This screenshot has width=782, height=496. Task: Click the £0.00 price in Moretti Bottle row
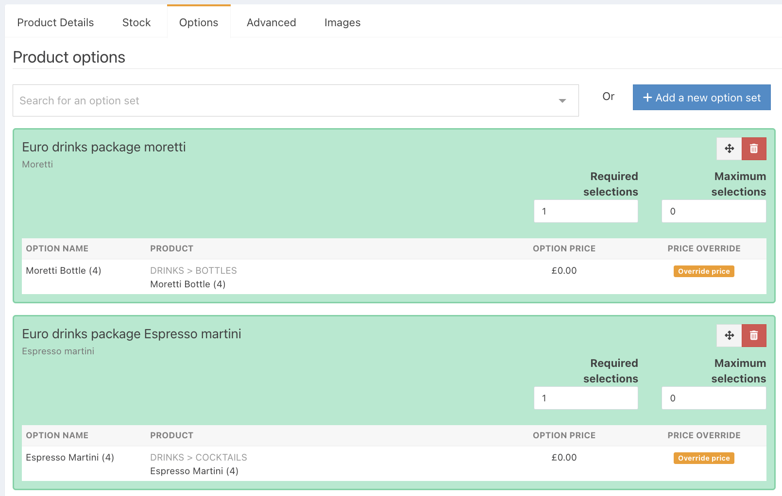564,271
